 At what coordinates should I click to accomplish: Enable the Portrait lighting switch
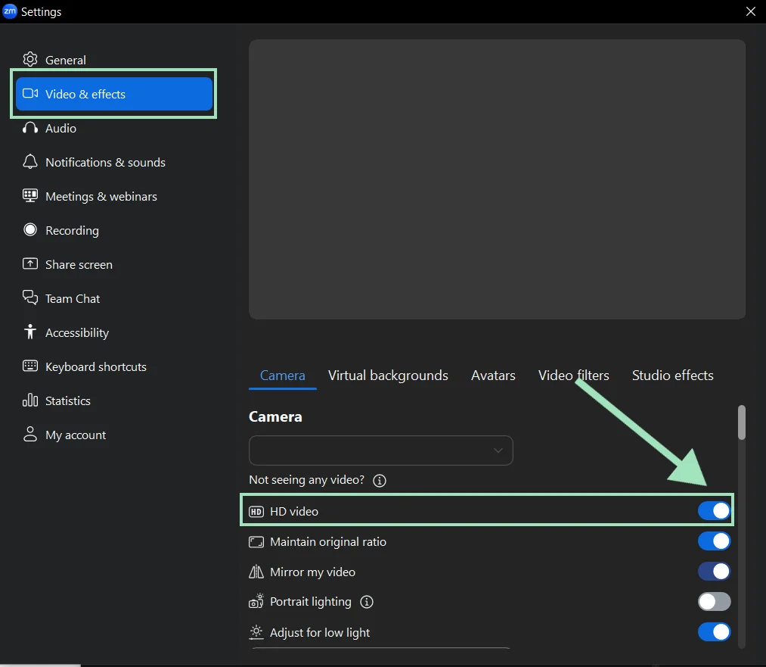pos(714,601)
